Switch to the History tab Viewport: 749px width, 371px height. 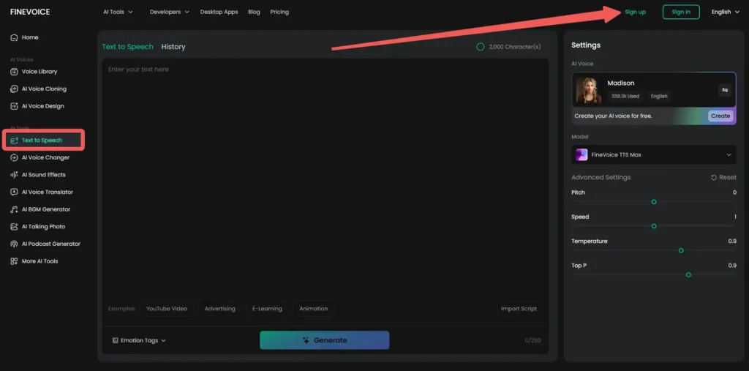173,46
